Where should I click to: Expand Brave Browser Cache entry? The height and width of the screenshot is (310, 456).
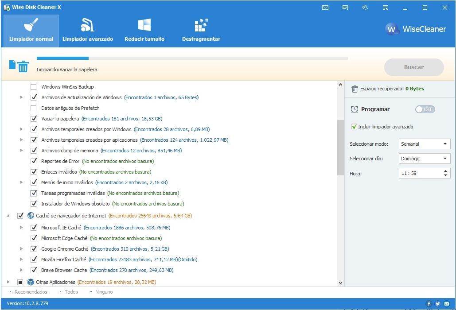pyautogui.click(x=22, y=270)
